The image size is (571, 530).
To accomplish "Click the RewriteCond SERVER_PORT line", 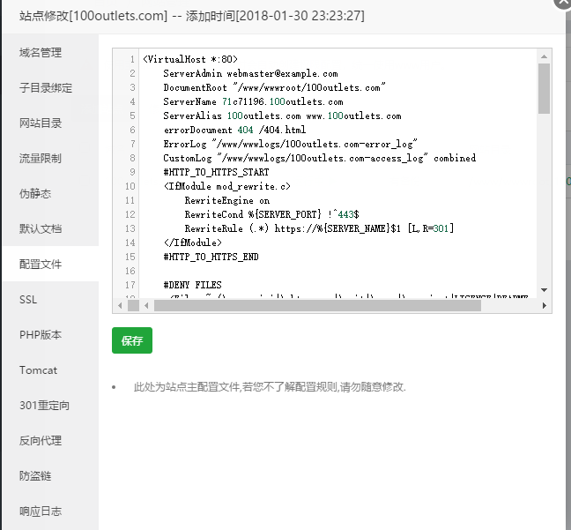I will pos(272,214).
